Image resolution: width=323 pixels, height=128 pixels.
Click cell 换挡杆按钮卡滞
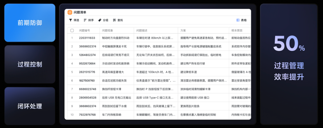point(112,89)
